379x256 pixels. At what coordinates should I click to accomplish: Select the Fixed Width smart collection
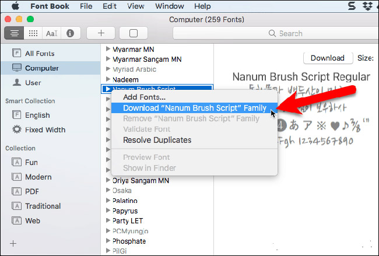pyautogui.click(x=51, y=129)
